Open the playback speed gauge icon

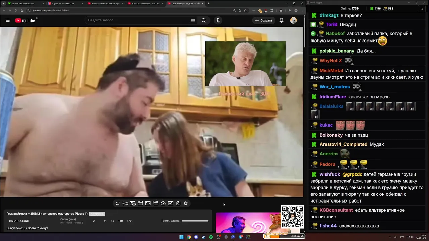163,203
